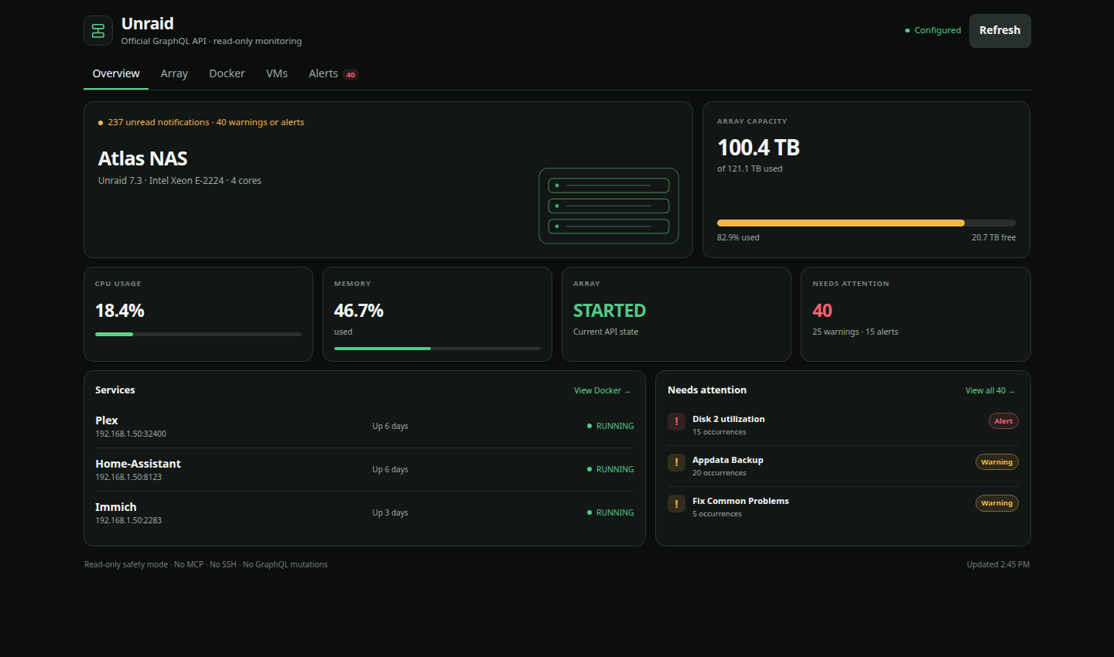The width and height of the screenshot is (1114, 657).
Task: Click the address 192.168.1.50:2283
Action: 128,520
